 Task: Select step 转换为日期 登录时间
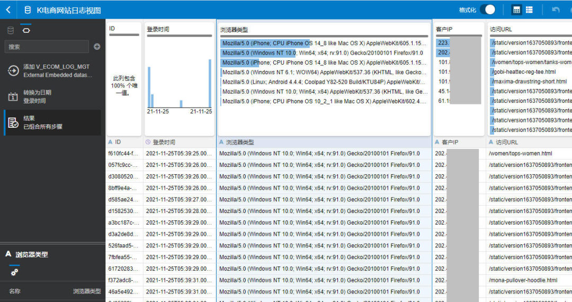tap(52, 96)
